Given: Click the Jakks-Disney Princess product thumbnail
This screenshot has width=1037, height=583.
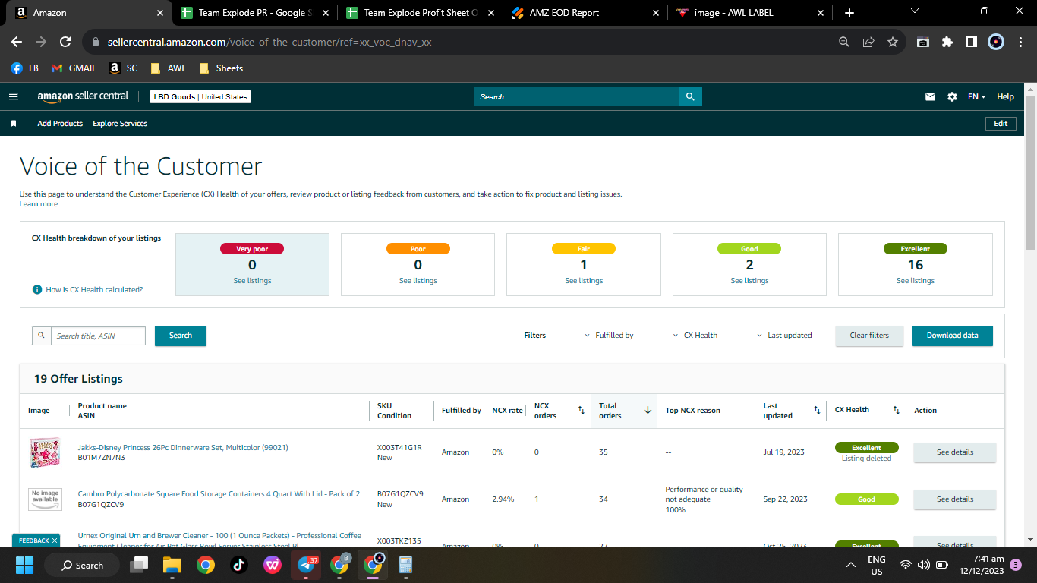Looking at the screenshot, I should [x=44, y=452].
